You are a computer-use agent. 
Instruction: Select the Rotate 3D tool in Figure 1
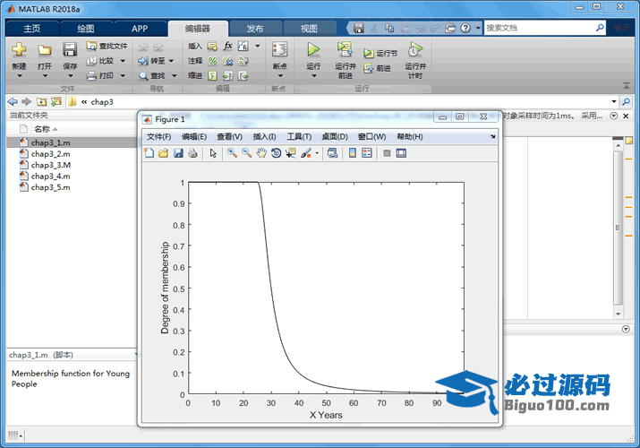[x=276, y=153]
